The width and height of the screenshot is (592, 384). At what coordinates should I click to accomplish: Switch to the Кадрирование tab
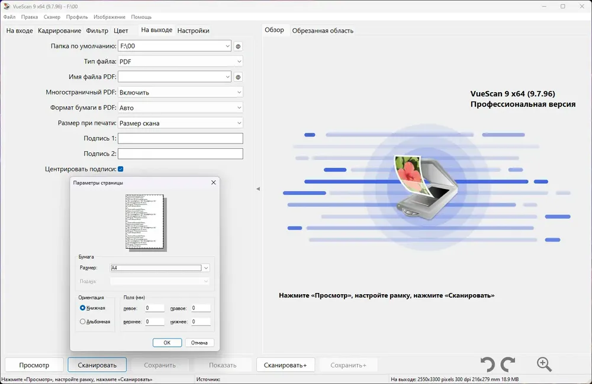point(59,31)
